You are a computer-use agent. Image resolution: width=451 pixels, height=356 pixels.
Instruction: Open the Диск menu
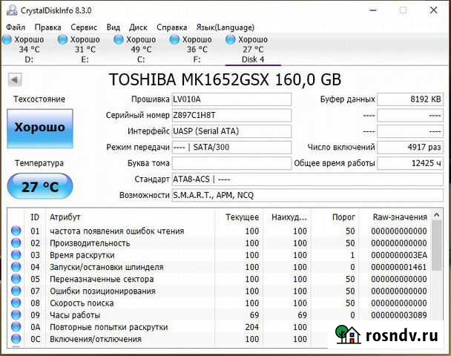pyautogui.click(x=138, y=27)
